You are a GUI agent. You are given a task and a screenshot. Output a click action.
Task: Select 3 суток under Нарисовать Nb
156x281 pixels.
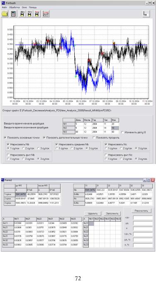point(38,148)
